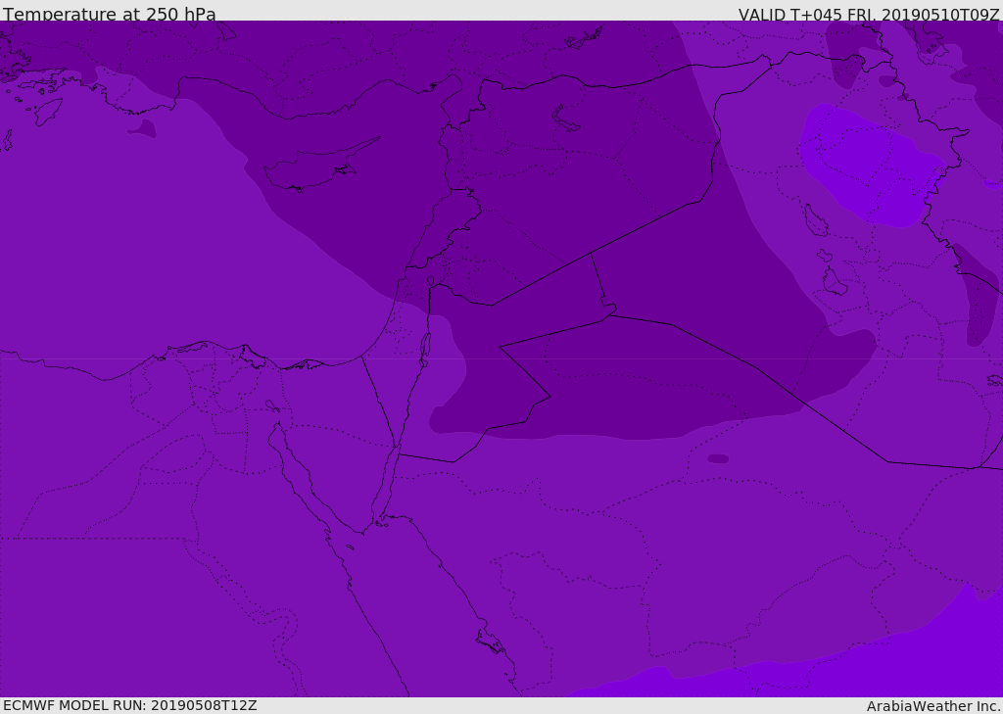Image resolution: width=1003 pixels, height=714 pixels.
Task: Click the 'ArabiaWeather Inc.' credit text
Action: [932, 706]
